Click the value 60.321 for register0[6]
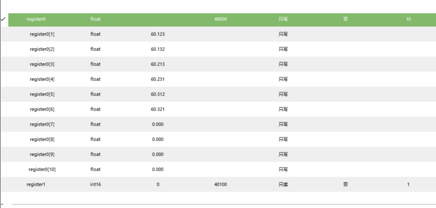 tap(158, 109)
